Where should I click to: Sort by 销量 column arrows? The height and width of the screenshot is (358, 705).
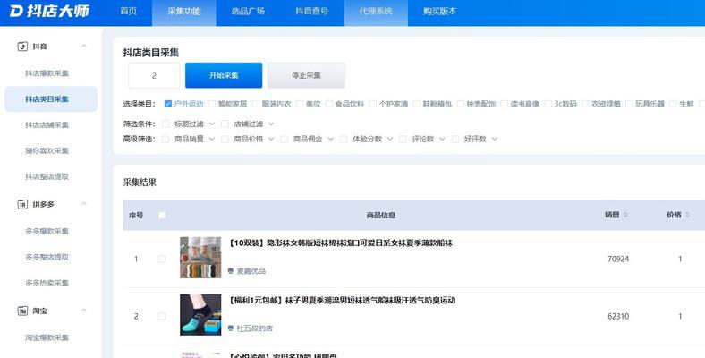[x=625, y=215]
